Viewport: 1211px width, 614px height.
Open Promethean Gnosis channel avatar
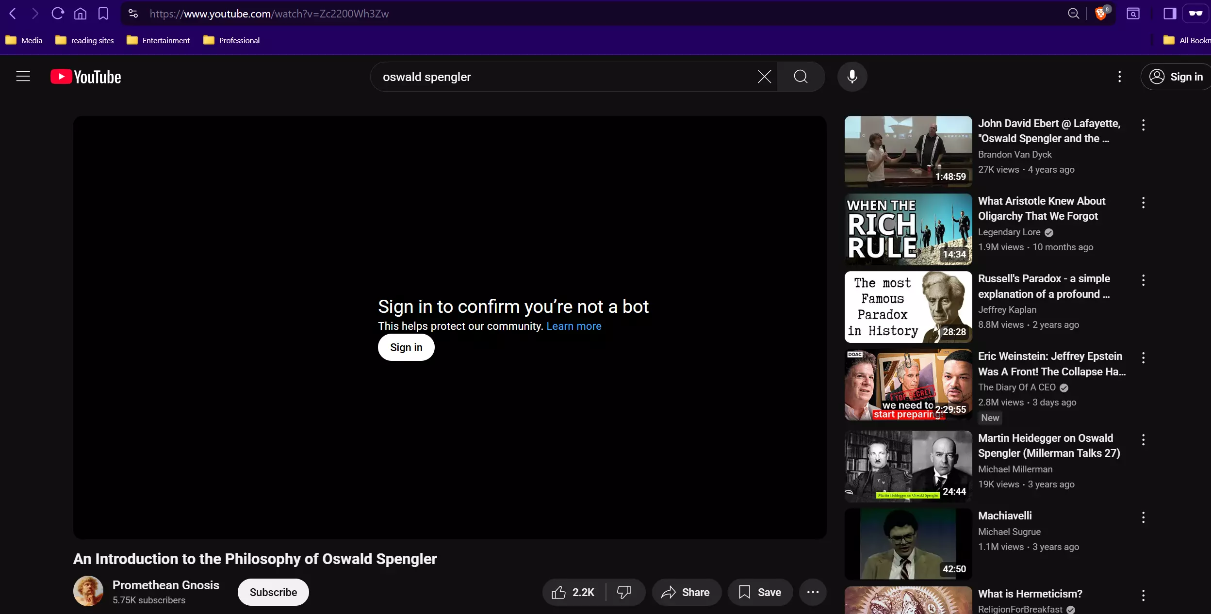(x=88, y=591)
